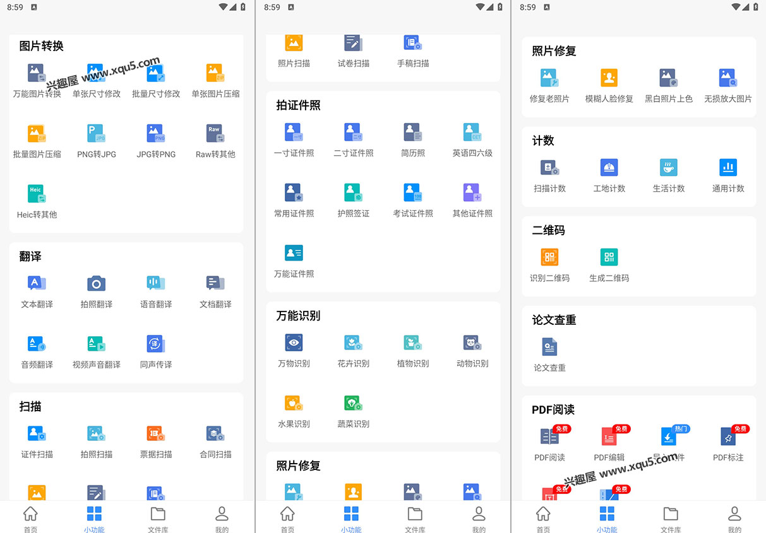The height and width of the screenshot is (533, 766).
Task: Select the PNG转JPG conversion tool
Action: pos(96,134)
